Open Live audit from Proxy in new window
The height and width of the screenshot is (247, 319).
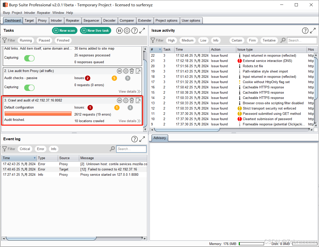(x=138, y=71)
